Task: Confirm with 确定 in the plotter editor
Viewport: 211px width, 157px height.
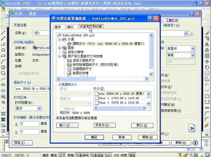Action: click(x=94, y=137)
